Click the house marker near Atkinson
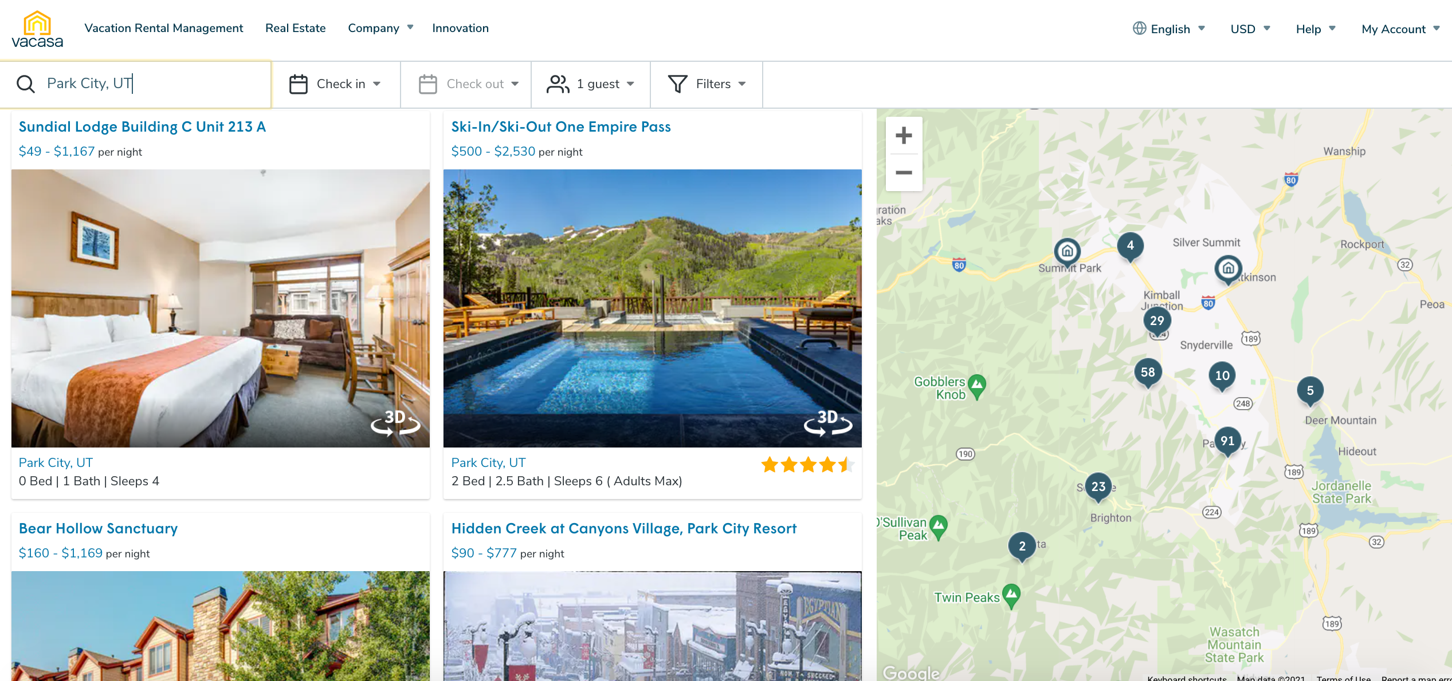The height and width of the screenshot is (681, 1452). pyautogui.click(x=1228, y=268)
